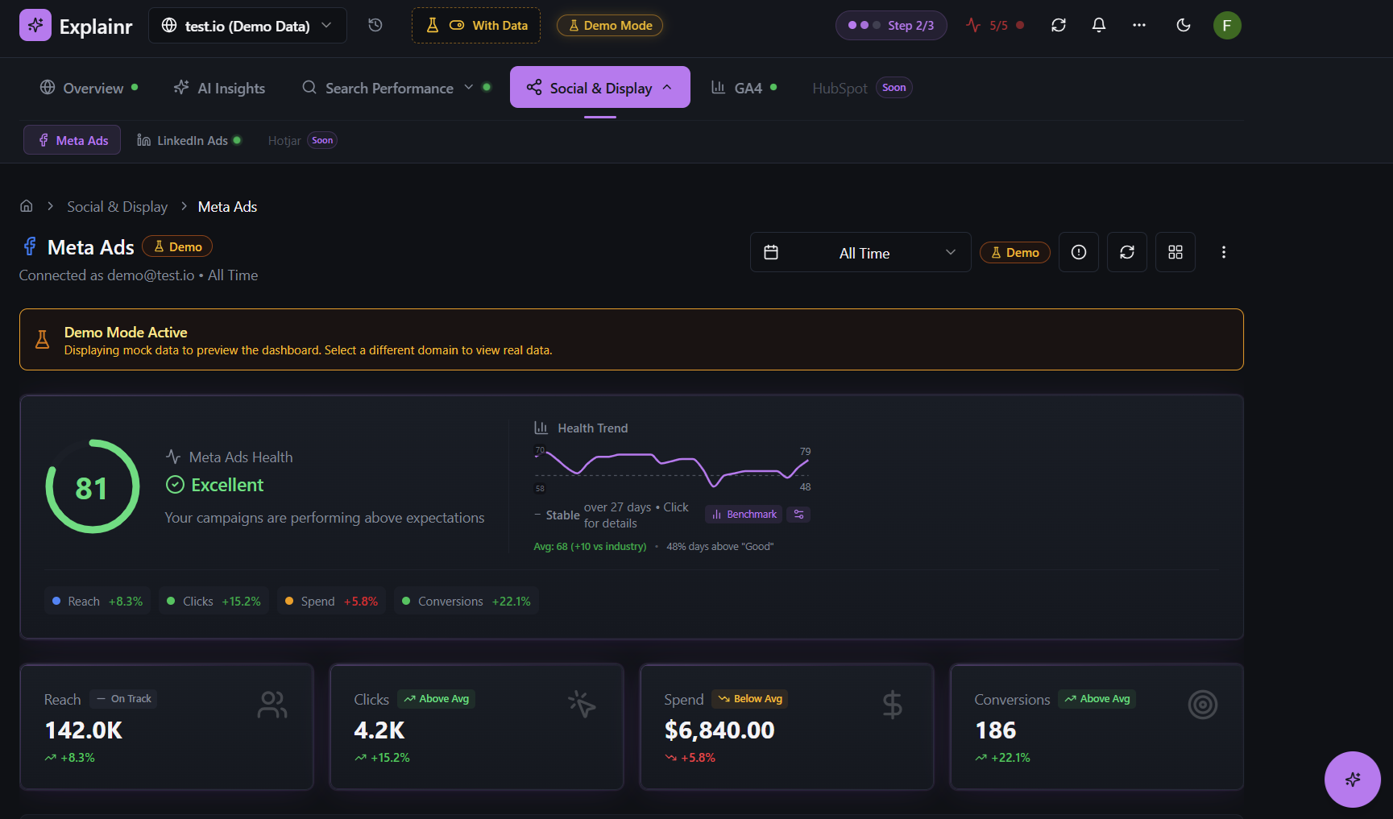The image size is (1393, 819).
Task: Open the Conversions 186 card
Action: coord(1097,727)
